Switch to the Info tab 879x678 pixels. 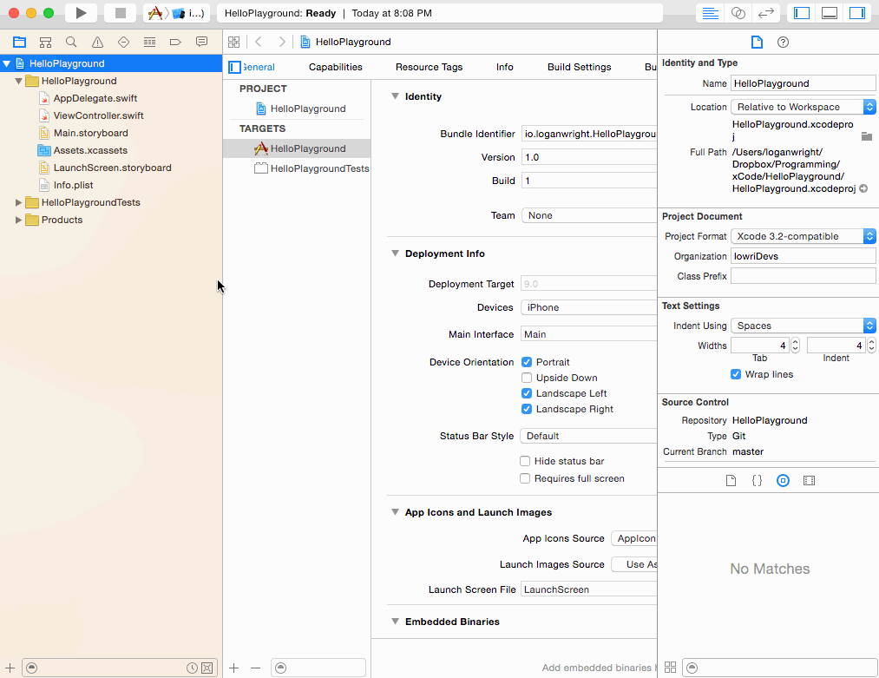click(x=504, y=68)
